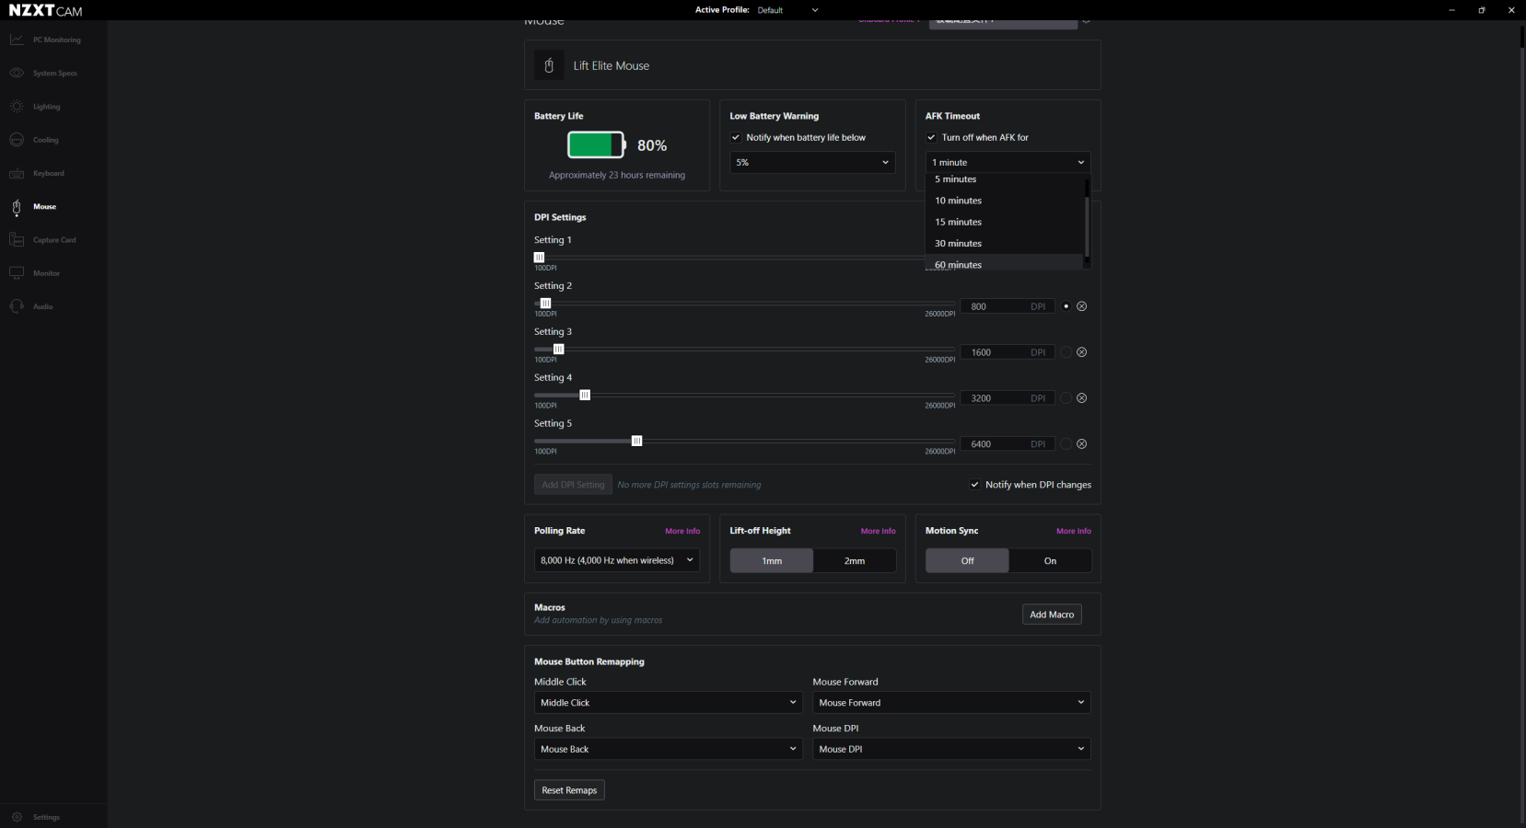The height and width of the screenshot is (828, 1526).
Task: Select the Mouse sidebar icon
Action: [17, 207]
